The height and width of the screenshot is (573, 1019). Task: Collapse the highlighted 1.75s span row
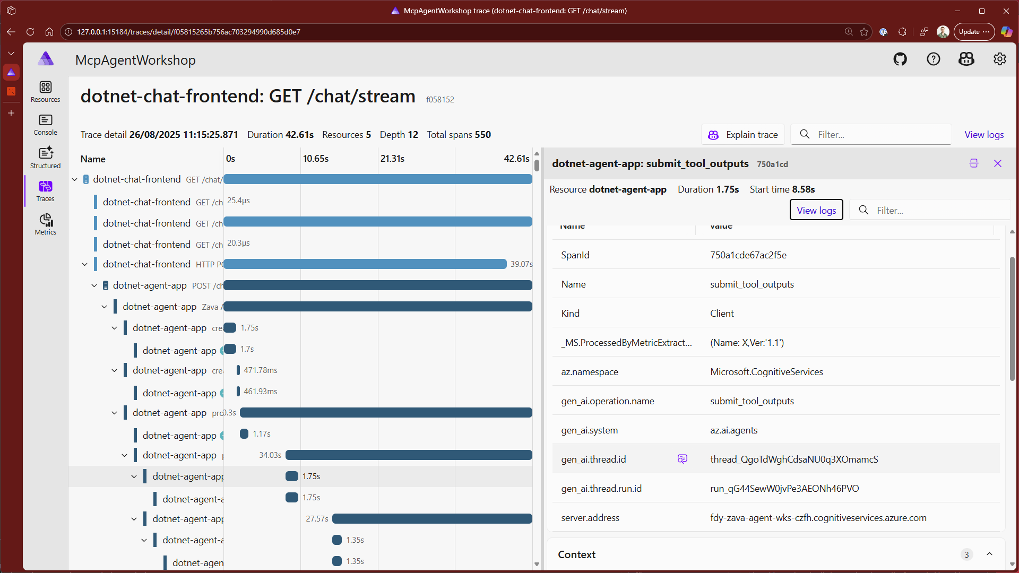click(x=134, y=476)
